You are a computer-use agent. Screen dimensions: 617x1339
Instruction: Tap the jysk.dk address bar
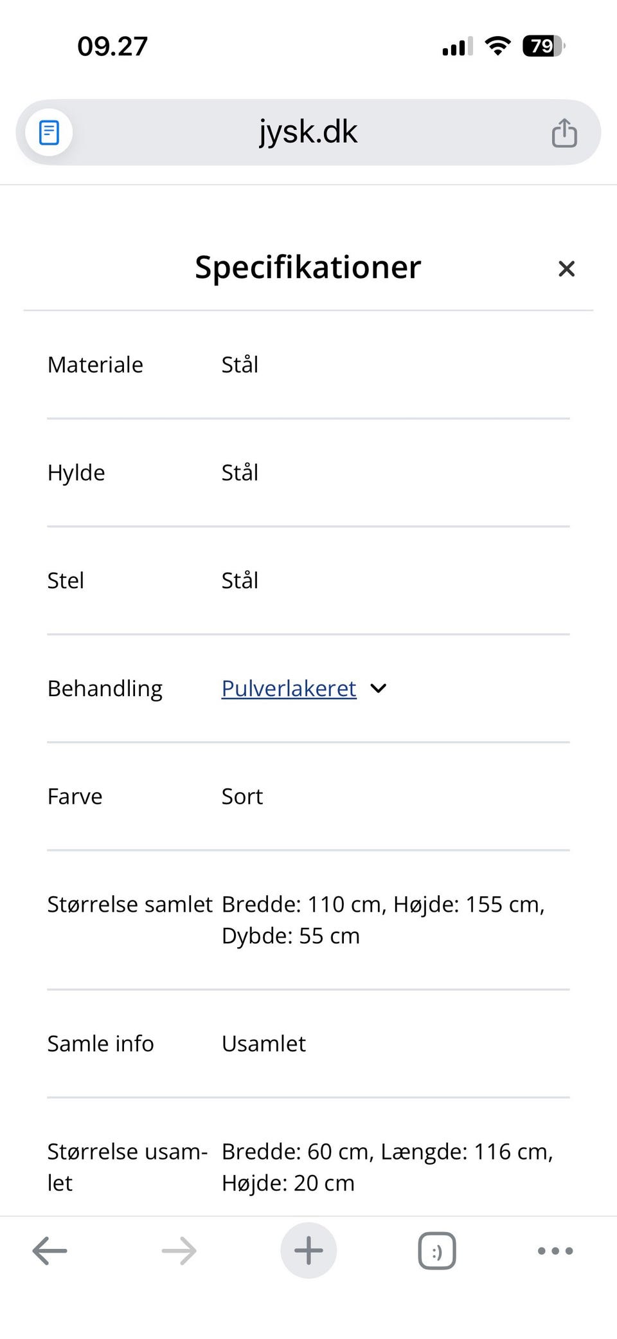click(308, 131)
